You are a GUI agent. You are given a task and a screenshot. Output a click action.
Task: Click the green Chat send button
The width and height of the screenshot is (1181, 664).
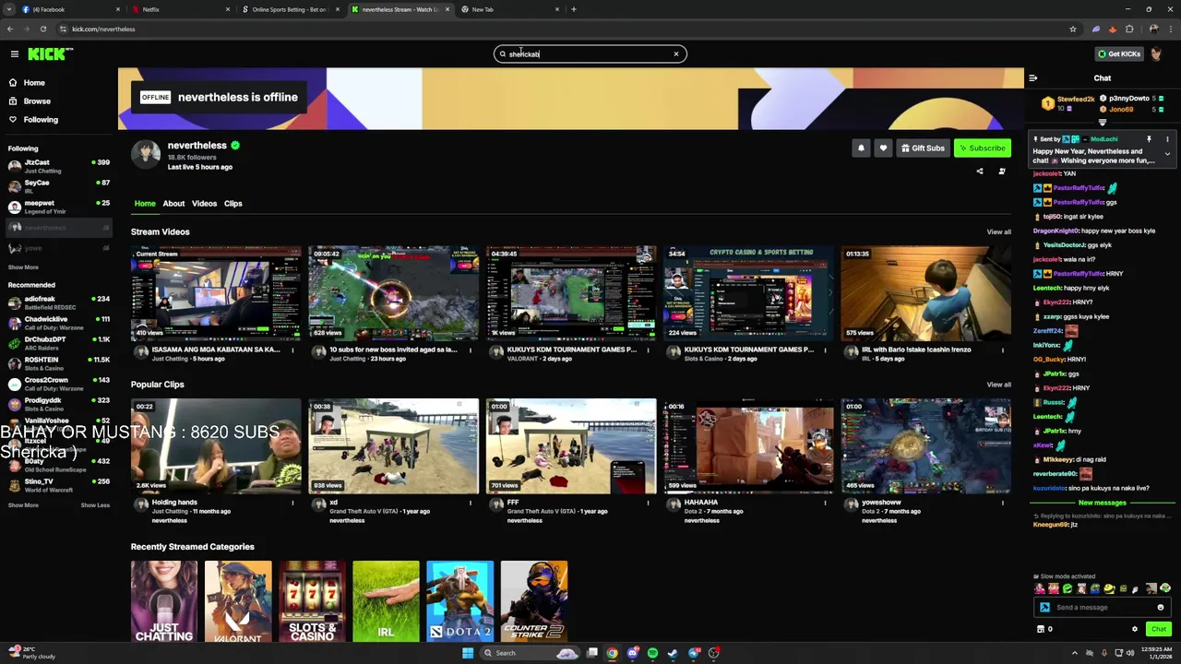(x=1159, y=629)
